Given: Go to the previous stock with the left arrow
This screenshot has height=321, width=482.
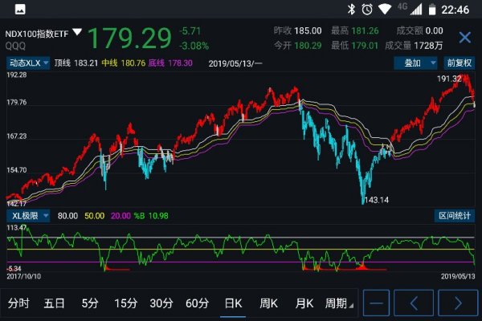Looking at the screenshot, I should 416,303.
